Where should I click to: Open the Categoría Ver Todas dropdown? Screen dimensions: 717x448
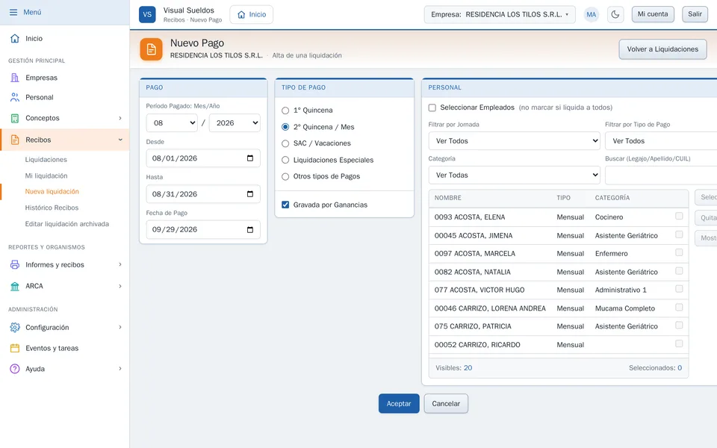click(x=515, y=175)
